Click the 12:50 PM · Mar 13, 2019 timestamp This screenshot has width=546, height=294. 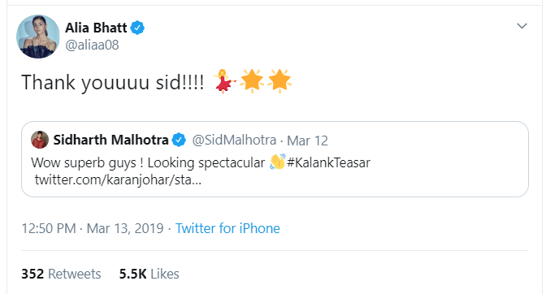(93, 228)
